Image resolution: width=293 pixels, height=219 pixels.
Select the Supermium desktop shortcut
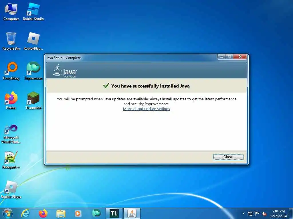33,71
